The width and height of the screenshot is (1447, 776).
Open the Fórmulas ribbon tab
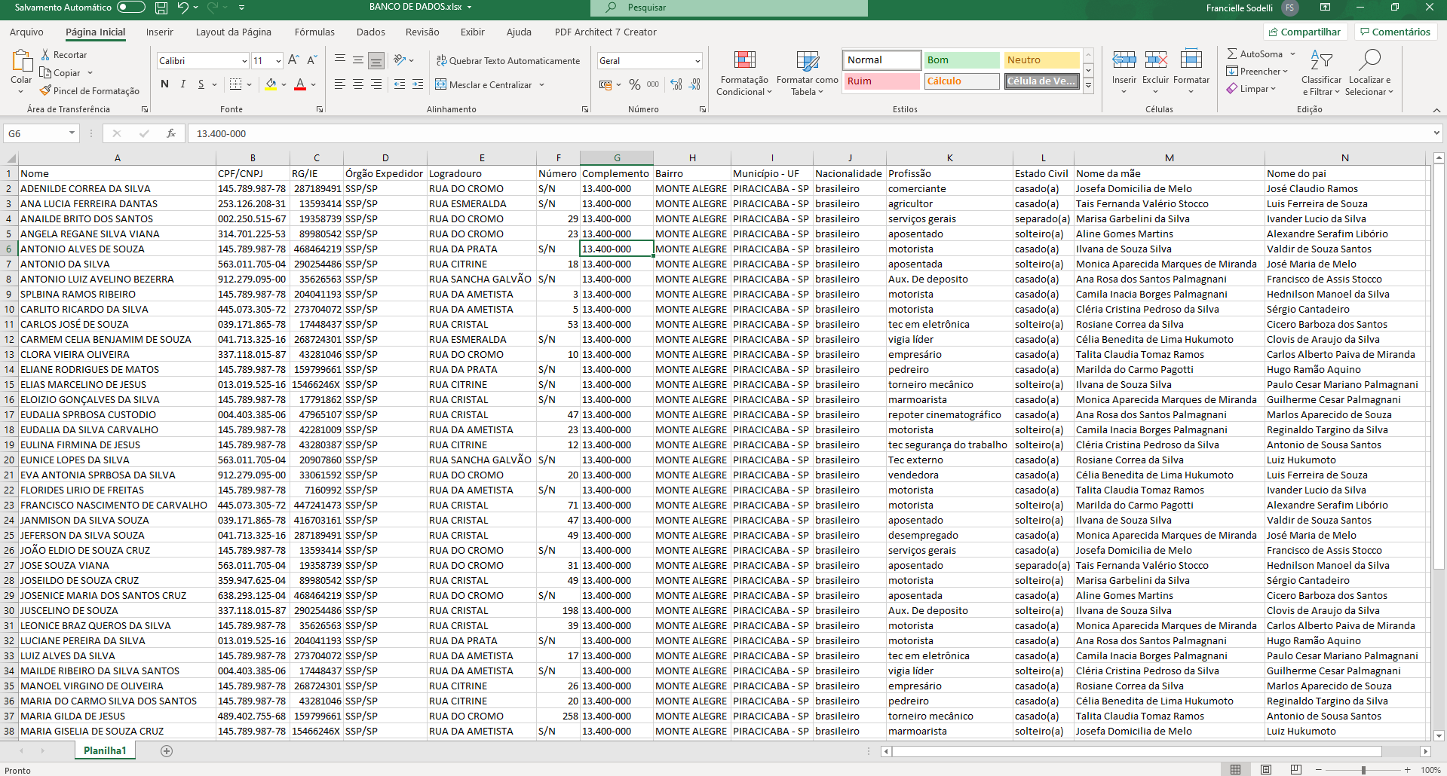[314, 32]
